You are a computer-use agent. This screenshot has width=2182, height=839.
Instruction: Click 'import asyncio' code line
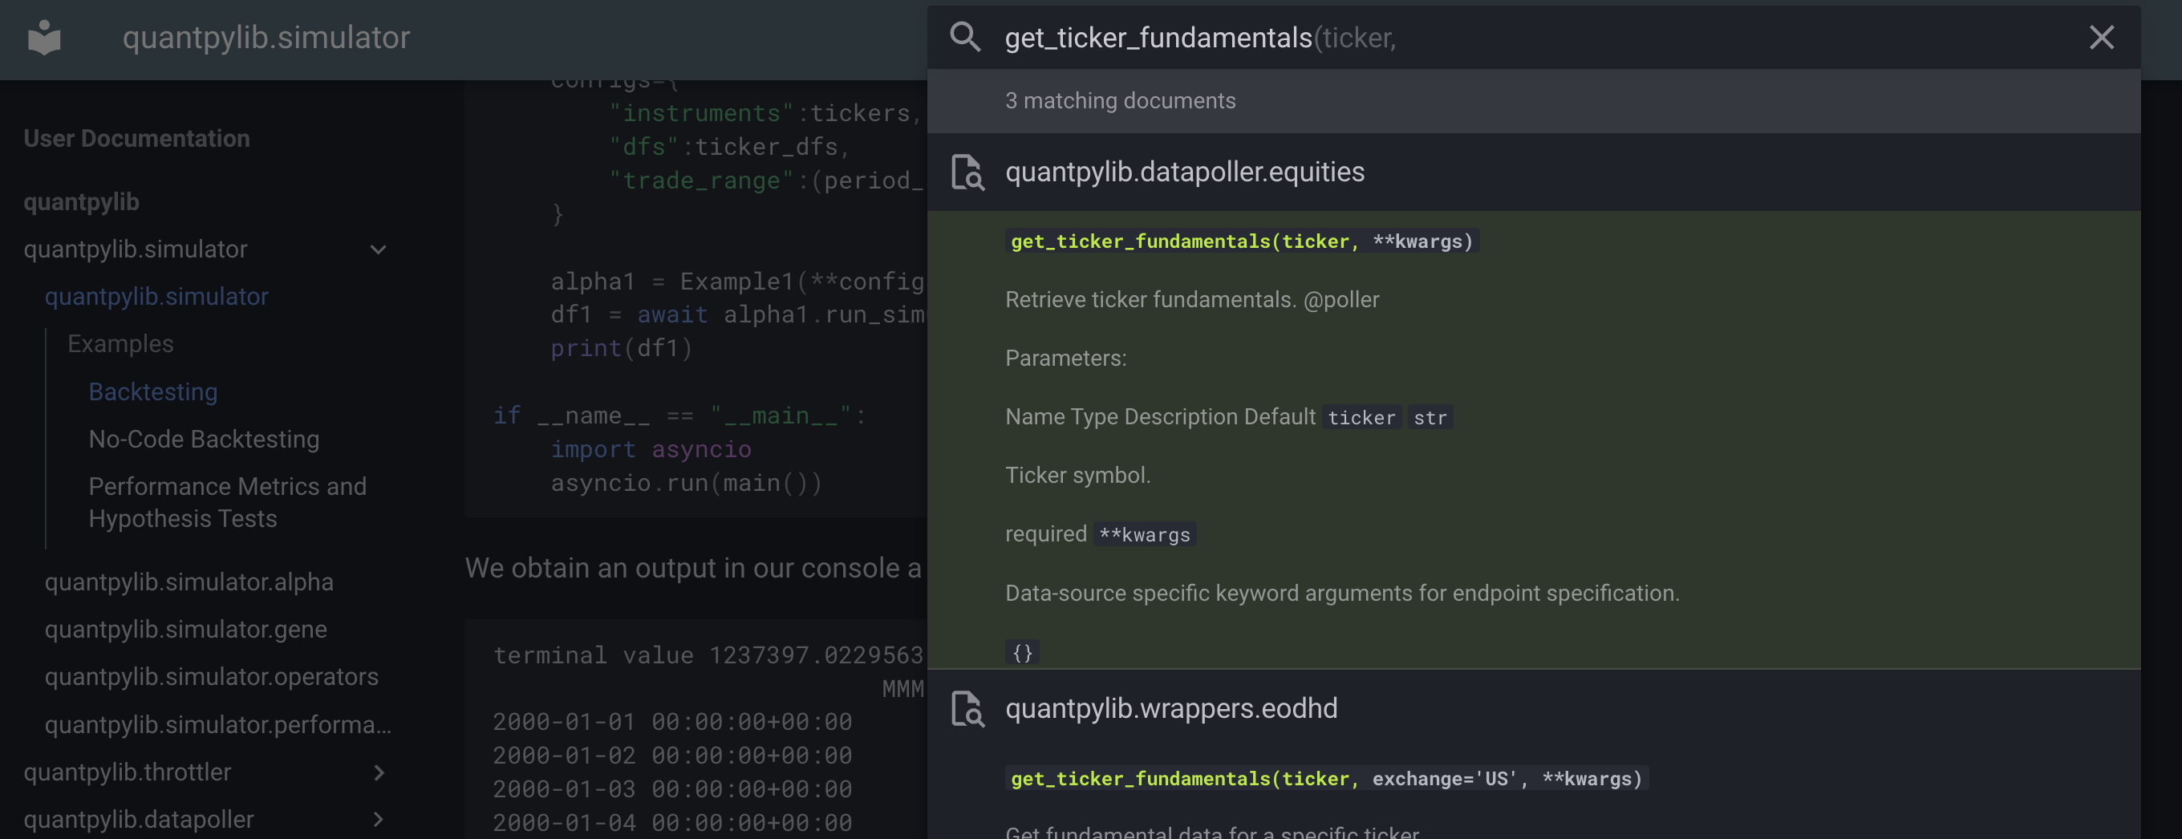point(651,449)
